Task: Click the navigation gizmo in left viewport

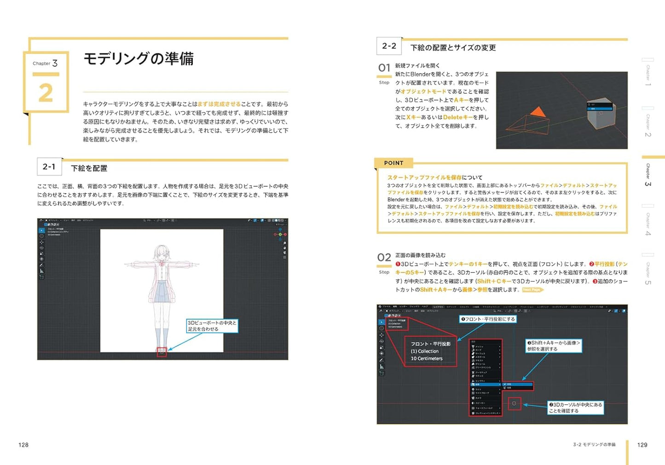Action: coord(280,234)
